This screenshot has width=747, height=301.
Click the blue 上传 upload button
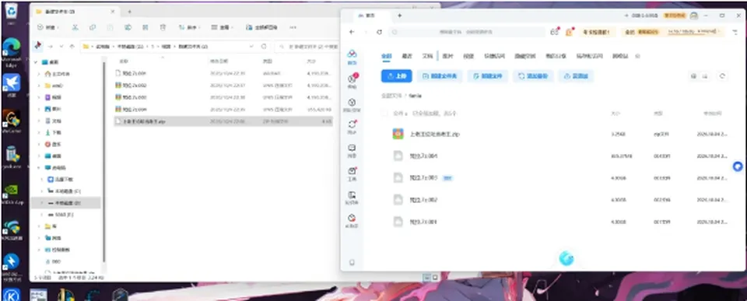396,76
